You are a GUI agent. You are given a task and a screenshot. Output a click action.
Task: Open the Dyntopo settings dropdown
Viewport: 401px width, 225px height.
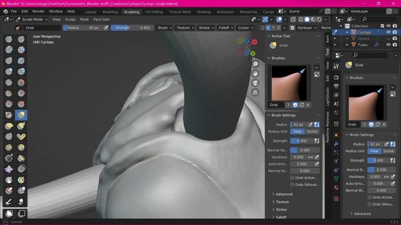pyautogui.click(x=306, y=27)
